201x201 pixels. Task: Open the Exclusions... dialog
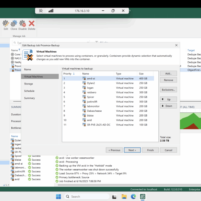coord(168,90)
